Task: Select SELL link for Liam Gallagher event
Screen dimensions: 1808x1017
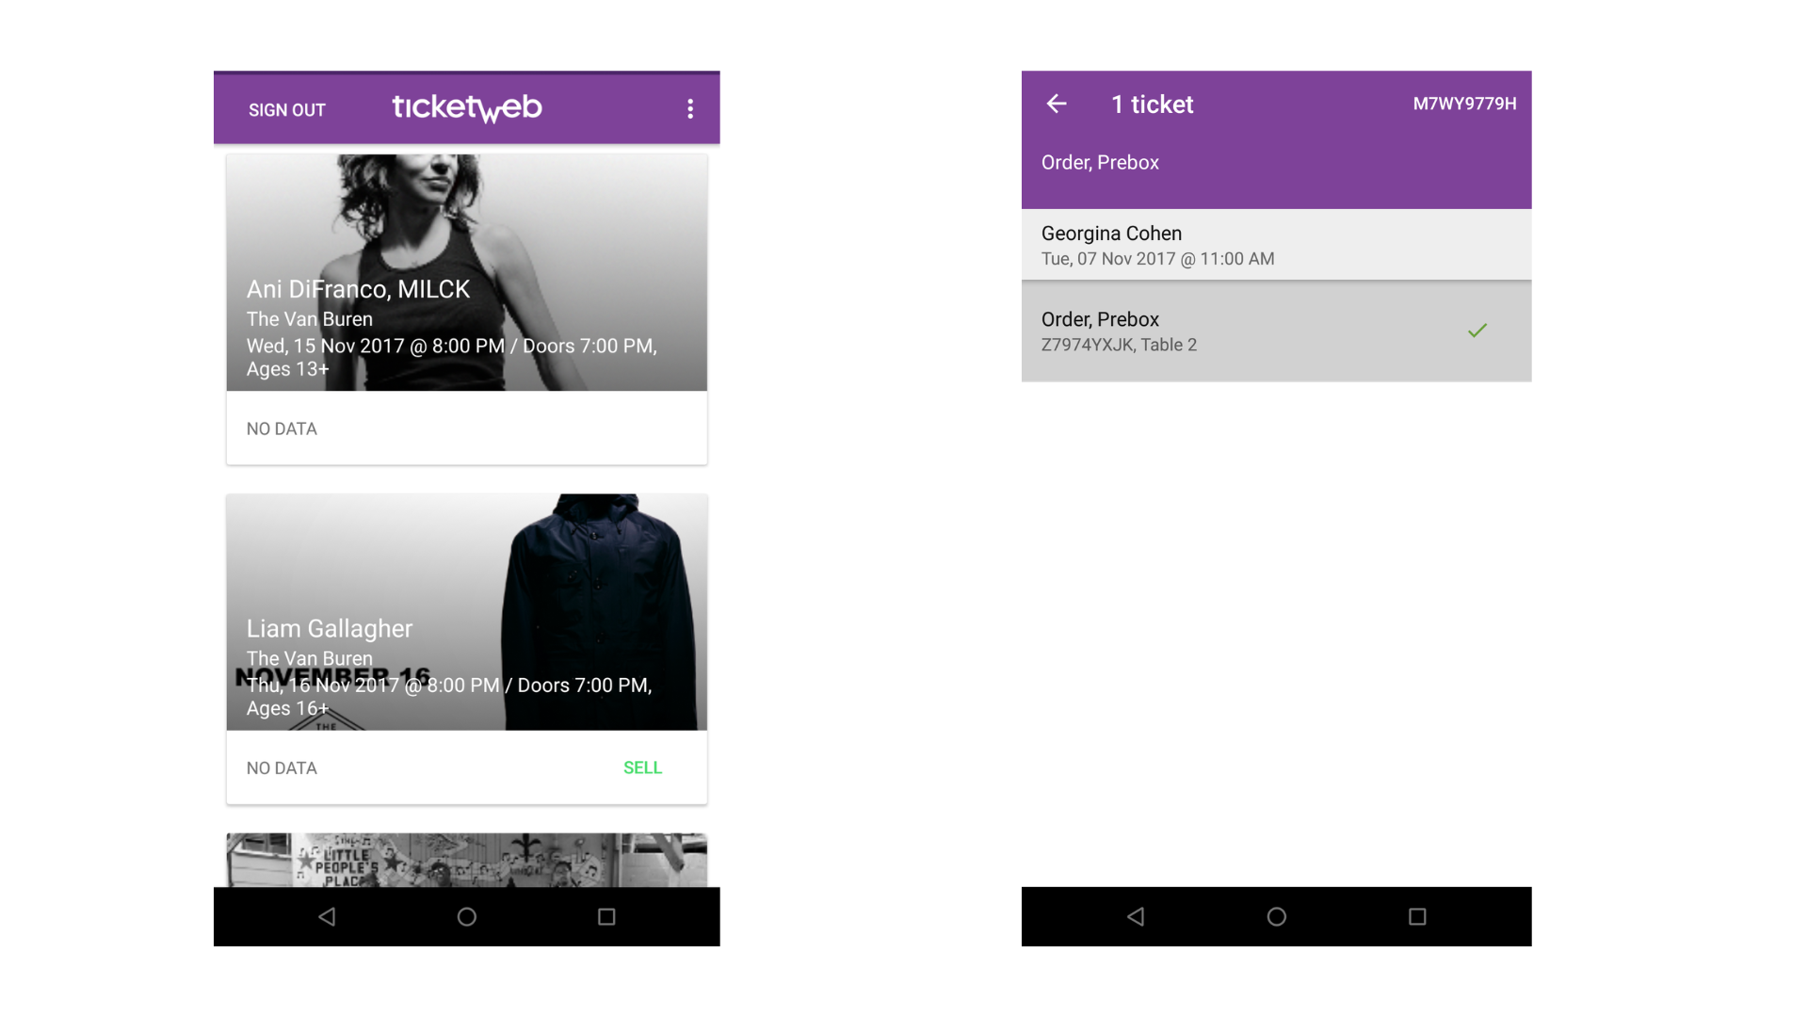Action: tap(643, 767)
